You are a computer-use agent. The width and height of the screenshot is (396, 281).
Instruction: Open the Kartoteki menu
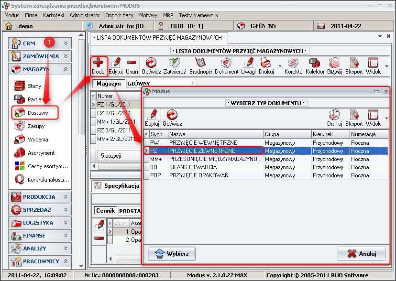[x=54, y=15]
